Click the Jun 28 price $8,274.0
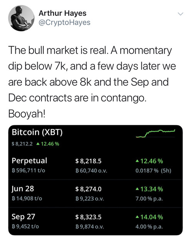This screenshot has width=191, height=246. (88, 189)
